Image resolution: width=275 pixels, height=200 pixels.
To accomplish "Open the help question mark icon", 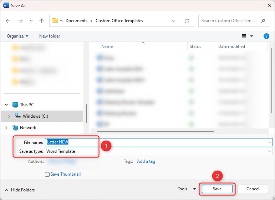I will coord(266,36).
